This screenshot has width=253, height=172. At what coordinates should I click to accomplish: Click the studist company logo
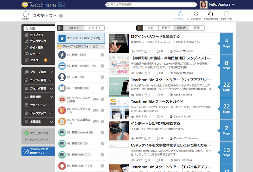[x=26, y=15]
